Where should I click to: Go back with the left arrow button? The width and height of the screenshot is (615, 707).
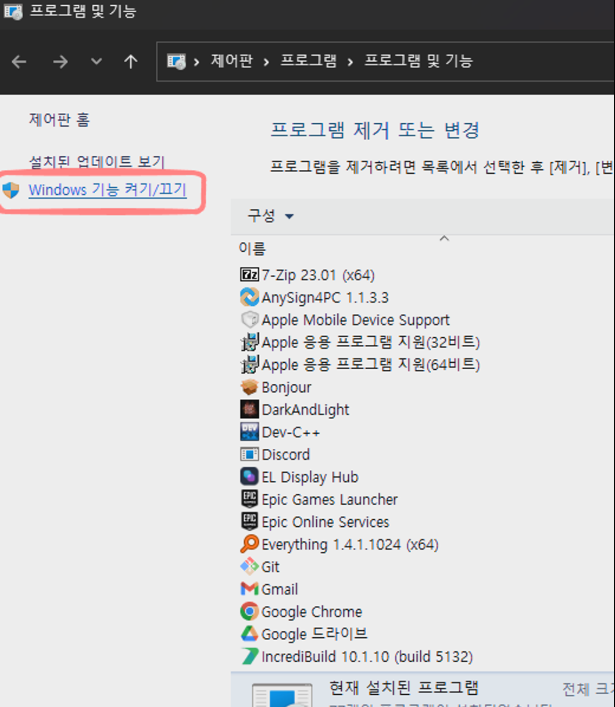[19, 61]
